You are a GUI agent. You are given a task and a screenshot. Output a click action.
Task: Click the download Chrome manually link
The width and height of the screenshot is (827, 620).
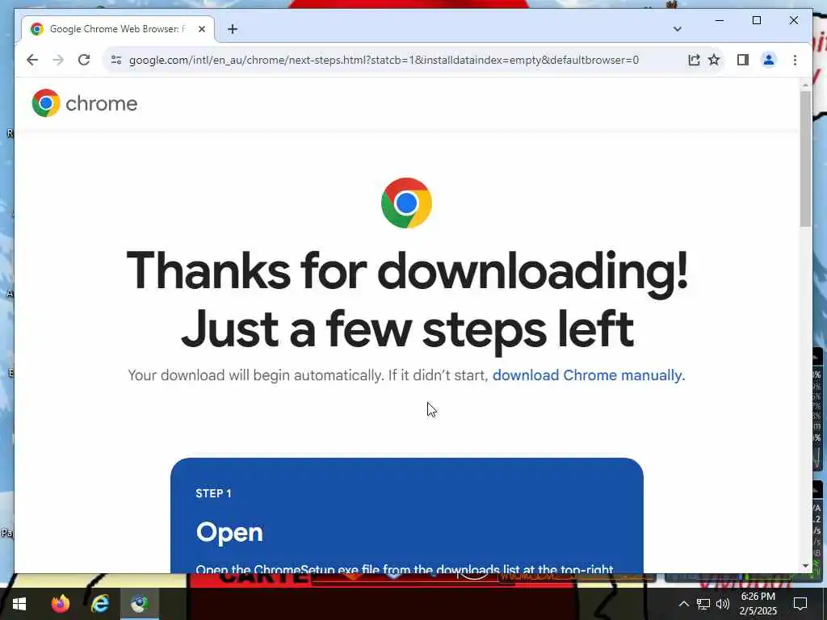[x=589, y=375]
